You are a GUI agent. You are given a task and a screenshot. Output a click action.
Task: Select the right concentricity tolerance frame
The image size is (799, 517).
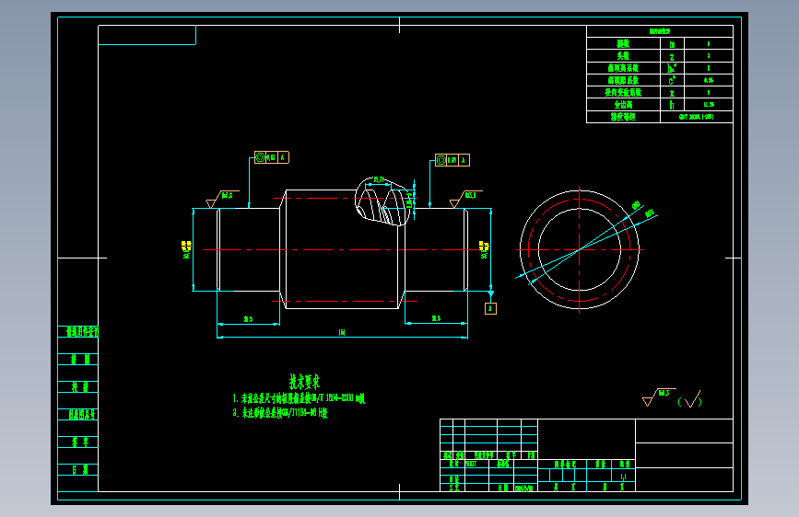(452, 160)
